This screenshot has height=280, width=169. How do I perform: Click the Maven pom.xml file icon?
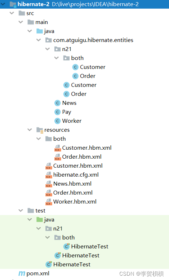[22, 274]
